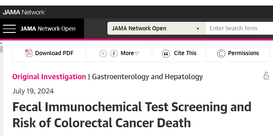Click the journal selector dropdown arrow

[198, 29]
